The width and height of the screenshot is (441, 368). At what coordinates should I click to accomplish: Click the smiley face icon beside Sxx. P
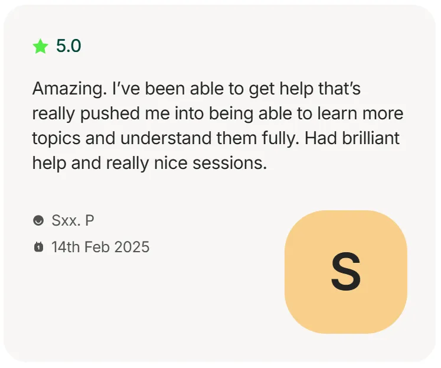[x=38, y=220]
